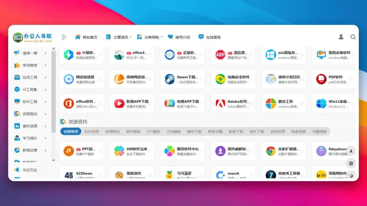Screen dimensions: 367x206
Task: Toggle the layout switch floating button
Action: pos(351,163)
